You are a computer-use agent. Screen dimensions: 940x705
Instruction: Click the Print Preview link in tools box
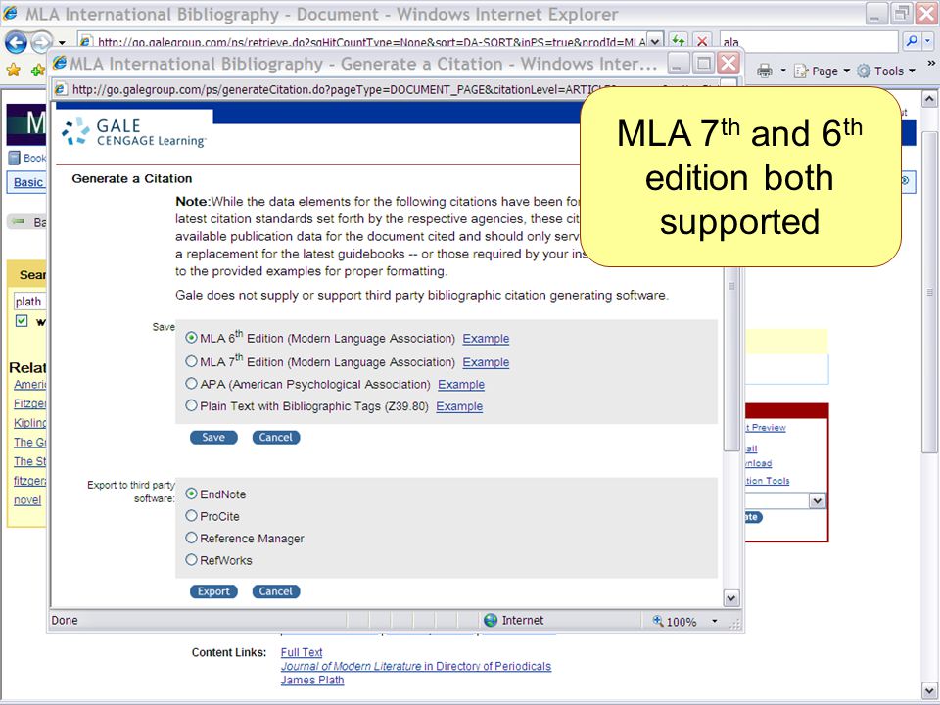(766, 428)
